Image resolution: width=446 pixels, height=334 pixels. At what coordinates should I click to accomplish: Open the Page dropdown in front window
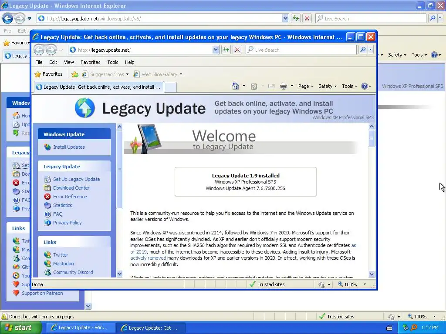click(x=305, y=86)
